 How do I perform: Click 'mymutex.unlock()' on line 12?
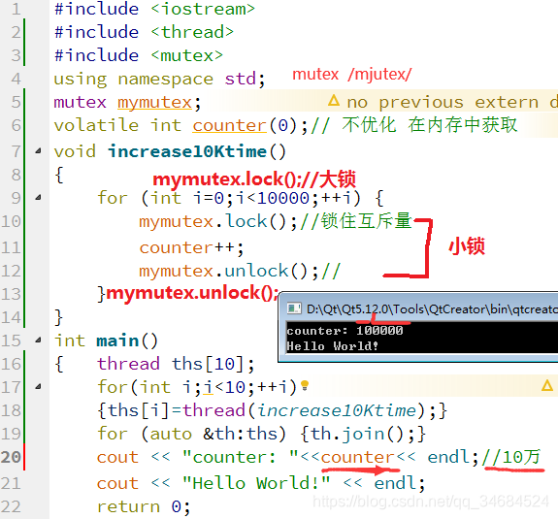223,271
